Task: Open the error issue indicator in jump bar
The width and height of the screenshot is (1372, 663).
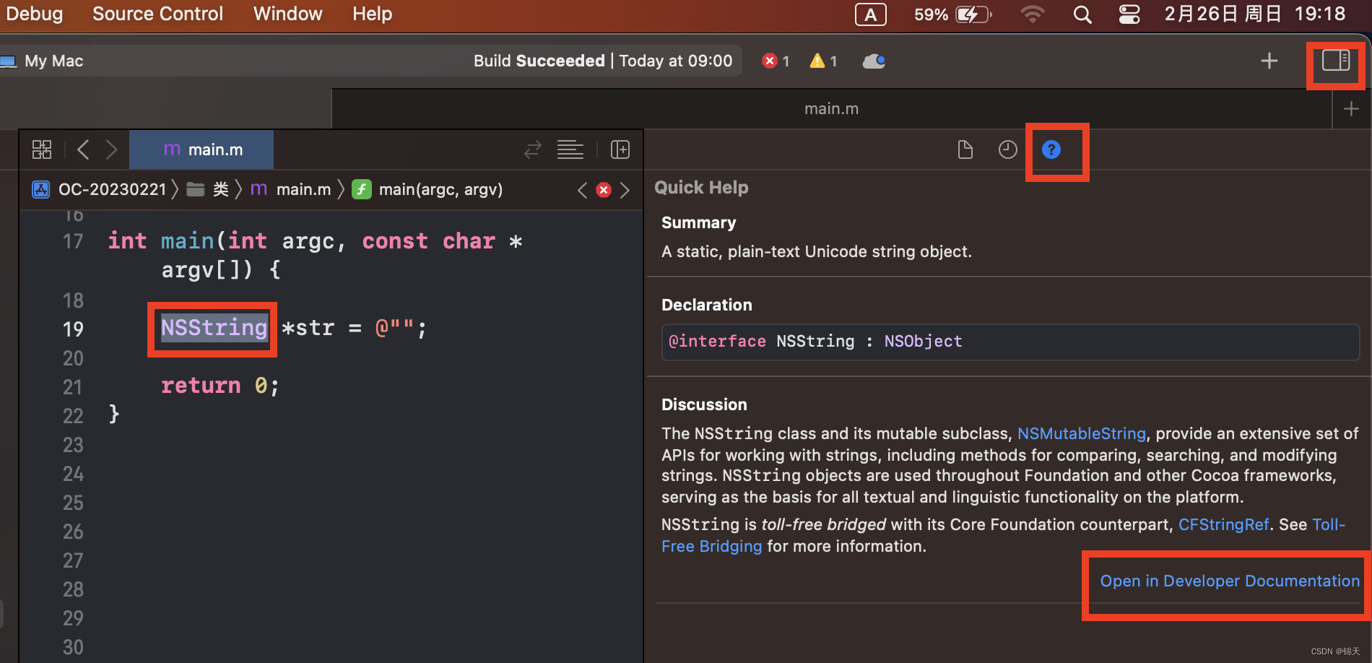Action: pyautogui.click(x=604, y=190)
